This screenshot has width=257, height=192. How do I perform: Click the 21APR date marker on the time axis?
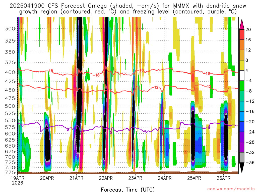76,178
